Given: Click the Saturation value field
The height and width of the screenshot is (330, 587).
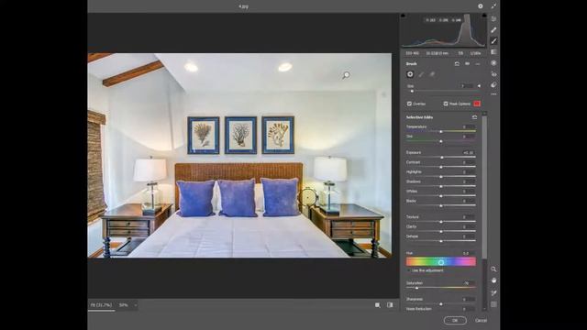Looking at the screenshot, I should [x=468, y=283].
